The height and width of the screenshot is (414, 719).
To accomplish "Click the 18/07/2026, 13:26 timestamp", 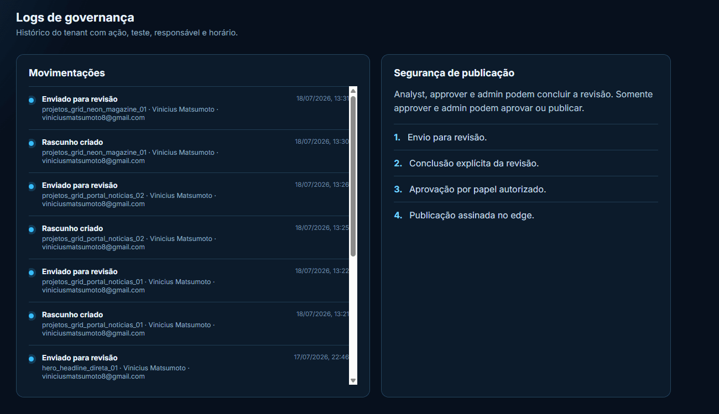I will 322,185.
